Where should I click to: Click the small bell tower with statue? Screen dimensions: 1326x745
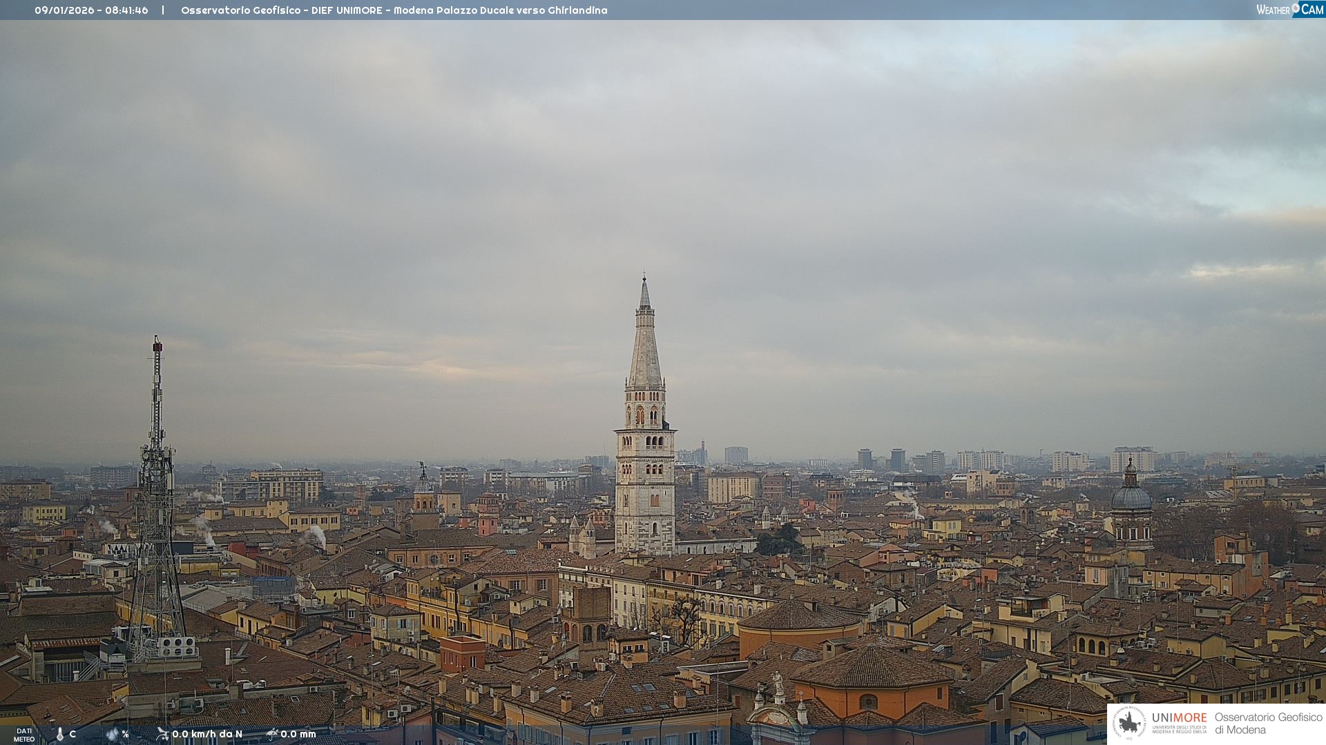[x=423, y=493]
